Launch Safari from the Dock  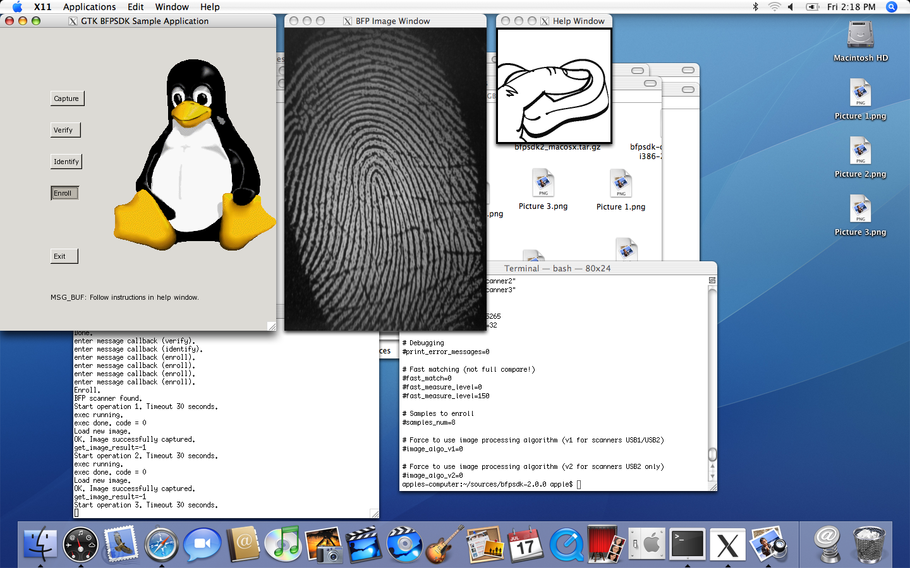[161, 544]
